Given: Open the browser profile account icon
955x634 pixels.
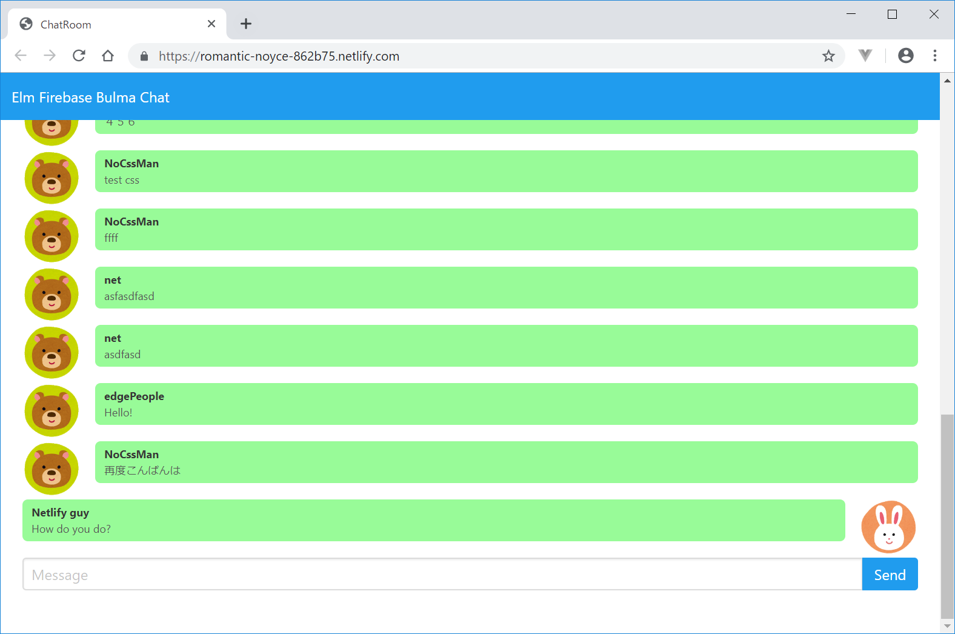Looking at the screenshot, I should coord(906,56).
